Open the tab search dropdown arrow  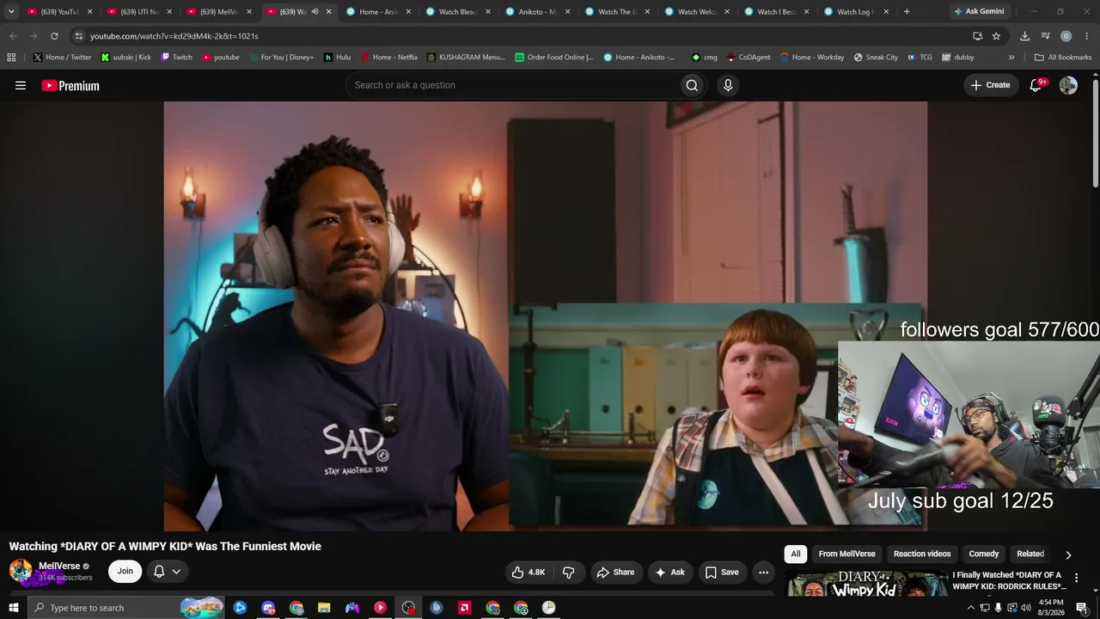[x=11, y=12]
